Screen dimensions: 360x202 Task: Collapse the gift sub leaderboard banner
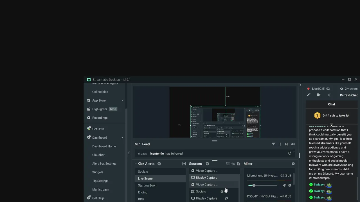coord(332,124)
